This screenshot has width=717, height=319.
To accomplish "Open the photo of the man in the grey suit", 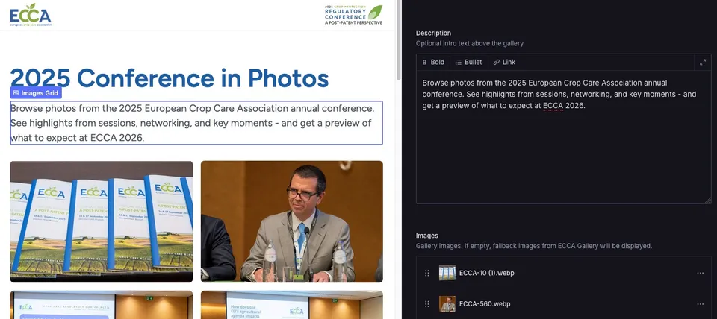I will click(292, 221).
